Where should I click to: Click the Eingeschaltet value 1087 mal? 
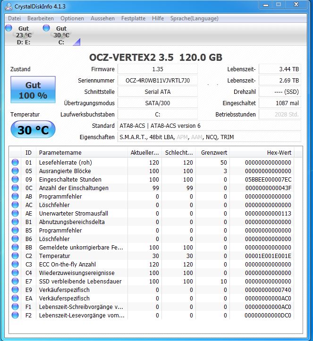point(280,103)
